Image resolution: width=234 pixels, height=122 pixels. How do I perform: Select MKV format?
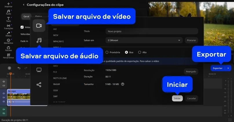[x=56, y=66]
